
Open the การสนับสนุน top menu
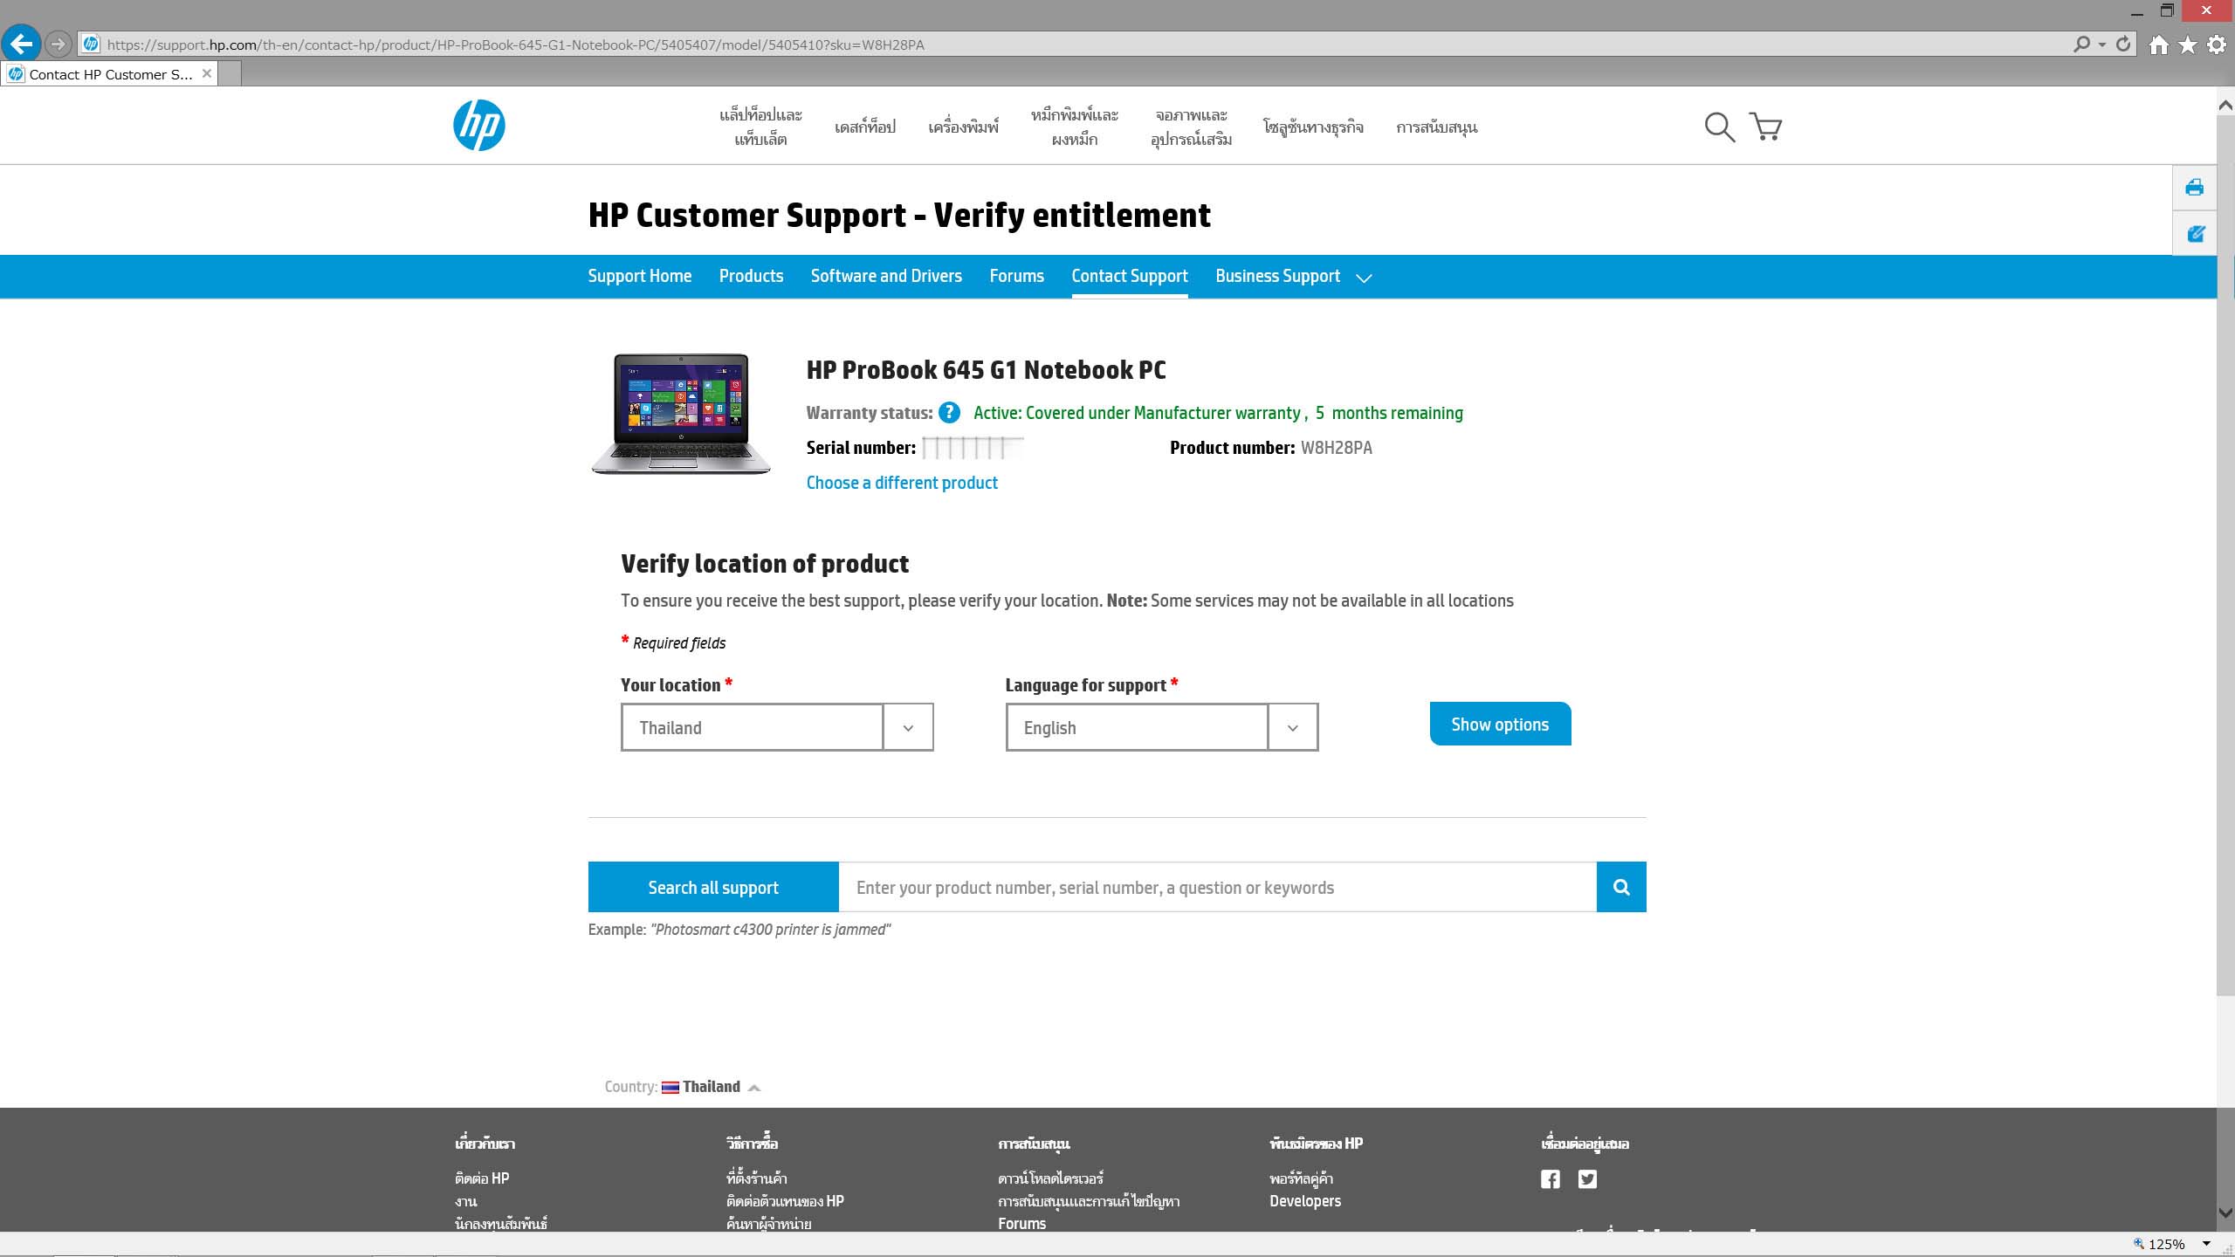pyautogui.click(x=1436, y=127)
